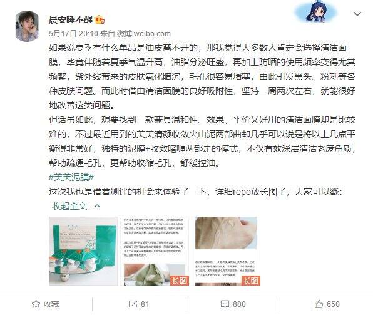Click the 长图 label on second image
This screenshot has width=373, height=315.
pos(180,281)
